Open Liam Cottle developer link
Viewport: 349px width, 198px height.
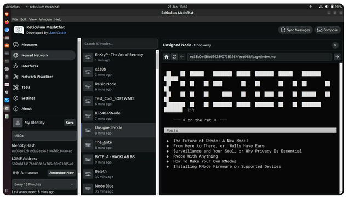tap(57, 33)
